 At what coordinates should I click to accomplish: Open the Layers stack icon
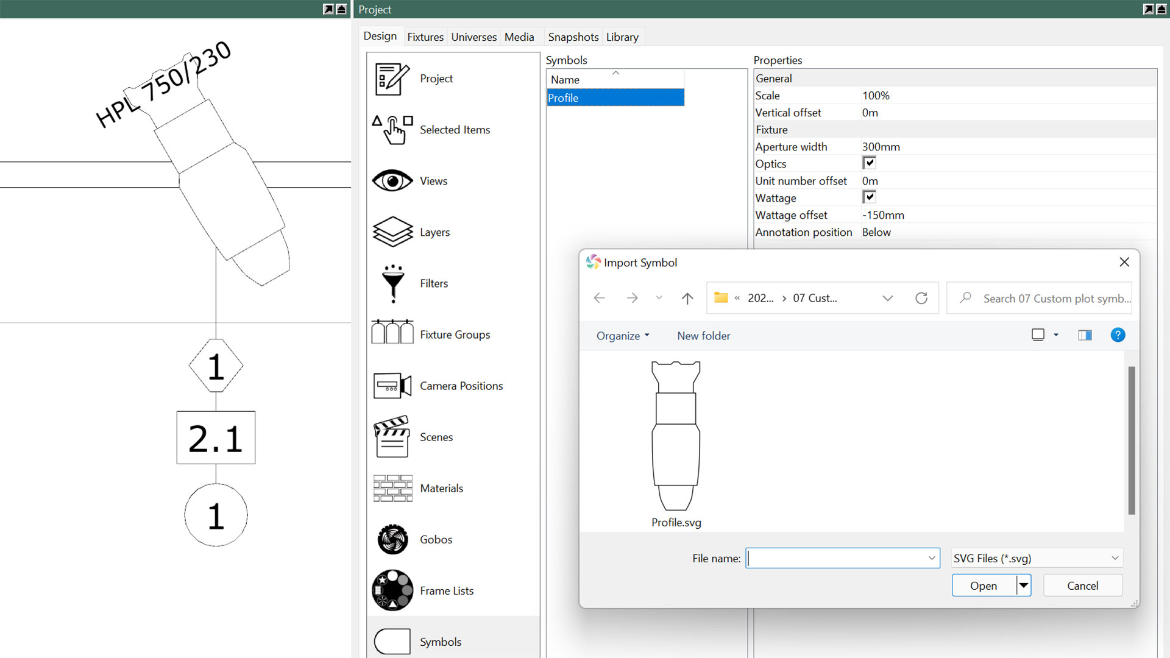point(392,232)
